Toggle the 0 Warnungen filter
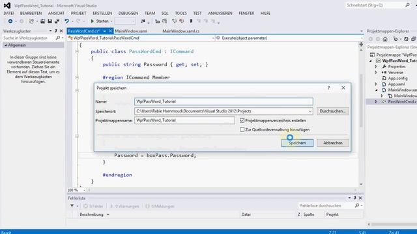Screen dimensions: 417x234 pos(124,206)
